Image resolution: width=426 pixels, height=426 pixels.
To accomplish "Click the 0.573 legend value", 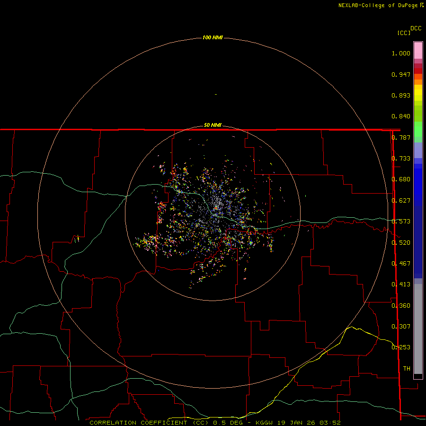I will click(x=401, y=222).
